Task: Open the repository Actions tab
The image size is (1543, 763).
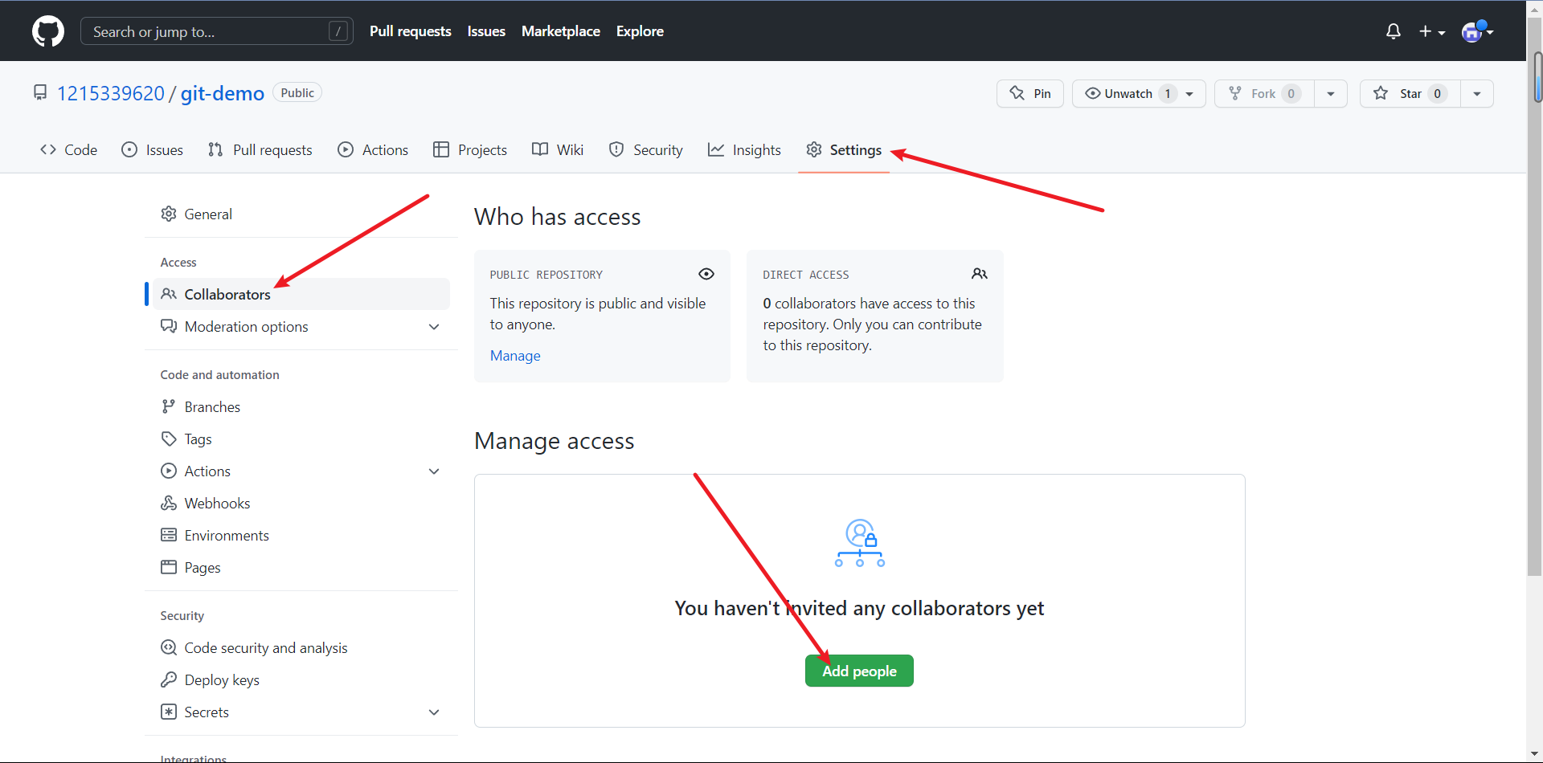Action: [373, 149]
